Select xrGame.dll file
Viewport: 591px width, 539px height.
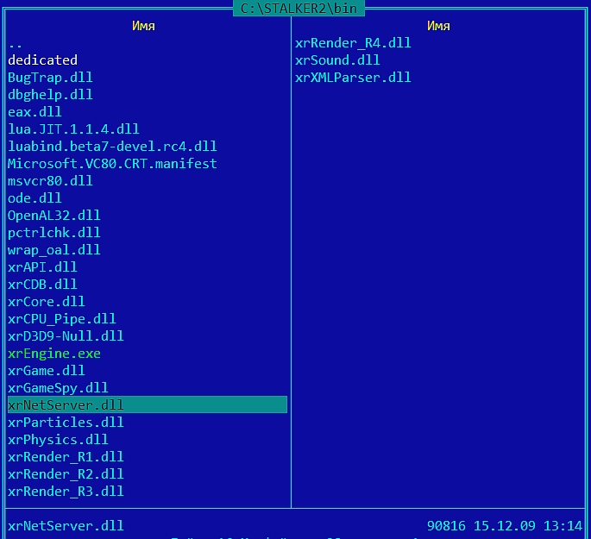click(47, 371)
